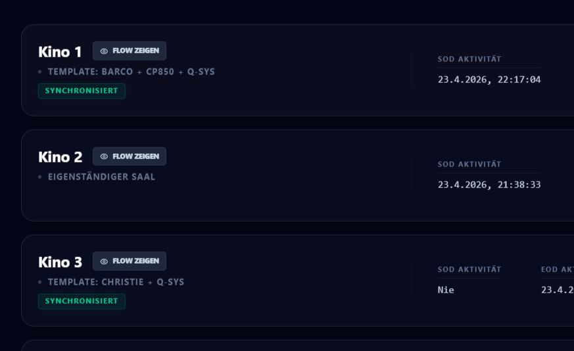Image resolution: width=574 pixels, height=351 pixels.
Task: Click the "Nie" SOD value in Kino 3
Action: pos(446,290)
